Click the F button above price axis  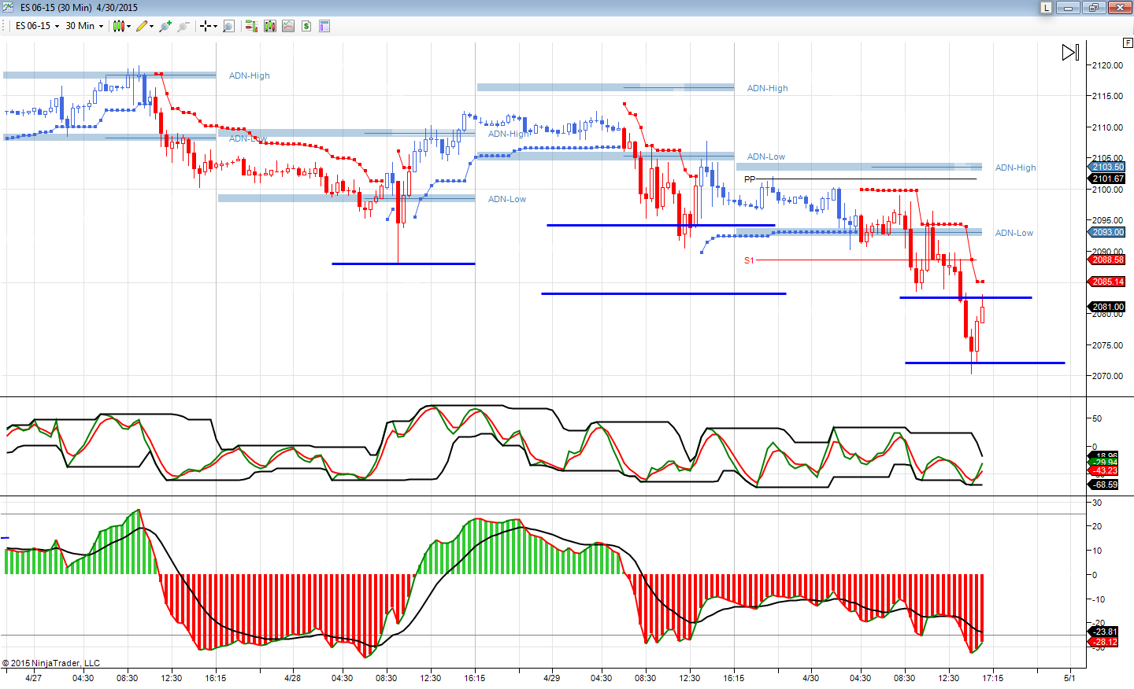[1128, 42]
